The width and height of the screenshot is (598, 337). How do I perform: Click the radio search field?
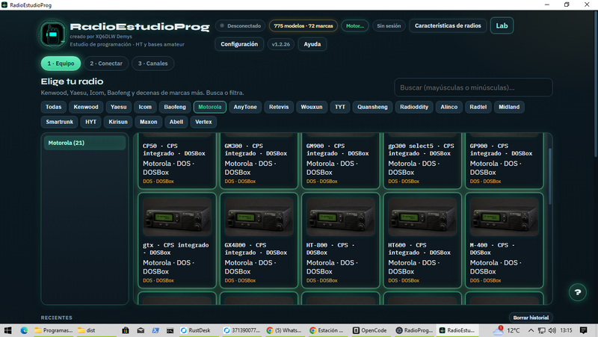click(473, 87)
